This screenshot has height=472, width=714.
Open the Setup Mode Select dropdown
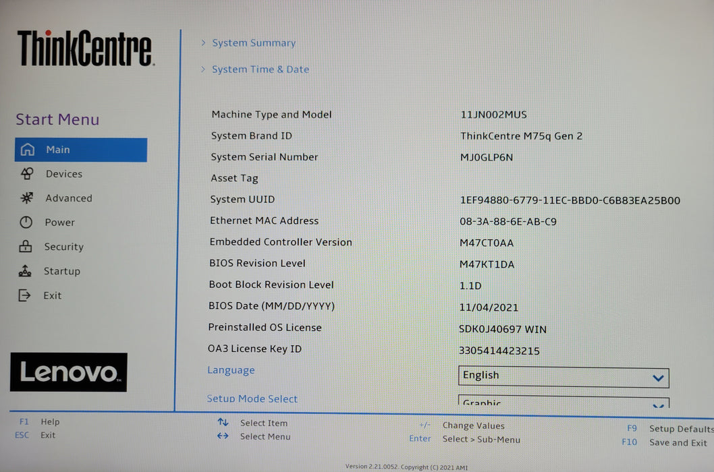564,401
